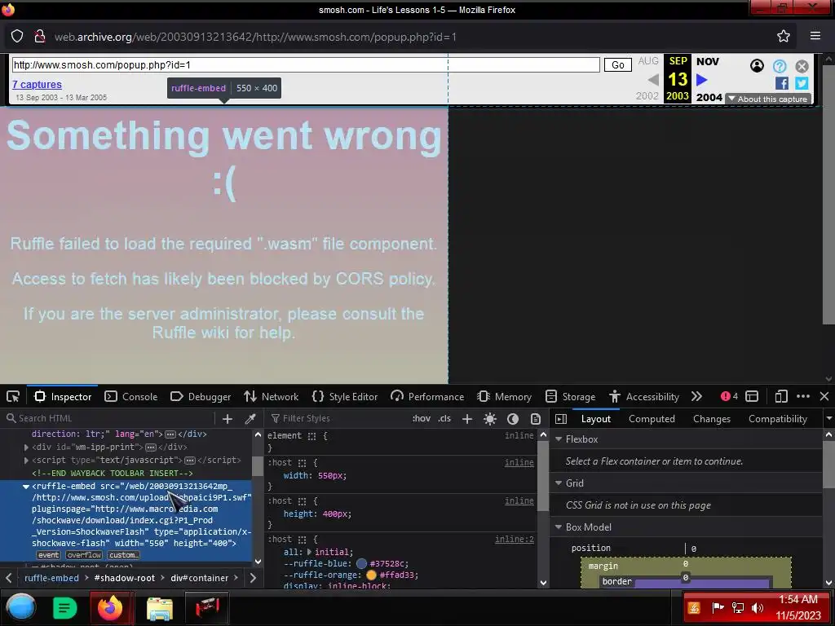Image resolution: width=835 pixels, height=626 pixels.
Task: Focus the Search HTML input field
Action: 109,418
